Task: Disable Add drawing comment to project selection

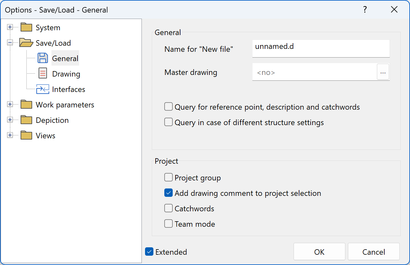Action: [168, 193]
